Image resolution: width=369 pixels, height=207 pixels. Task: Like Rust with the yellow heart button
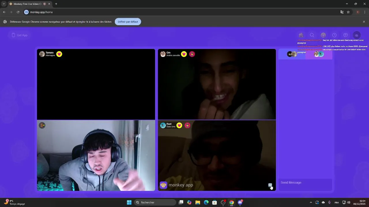pyautogui.click(x=179, y=125)
